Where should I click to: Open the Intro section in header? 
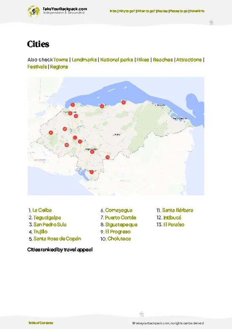point(113,11)
